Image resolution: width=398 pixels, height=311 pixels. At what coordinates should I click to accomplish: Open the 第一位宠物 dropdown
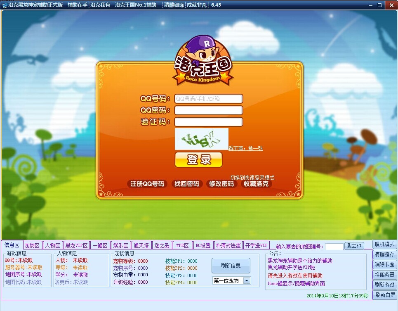click(232, 280)
